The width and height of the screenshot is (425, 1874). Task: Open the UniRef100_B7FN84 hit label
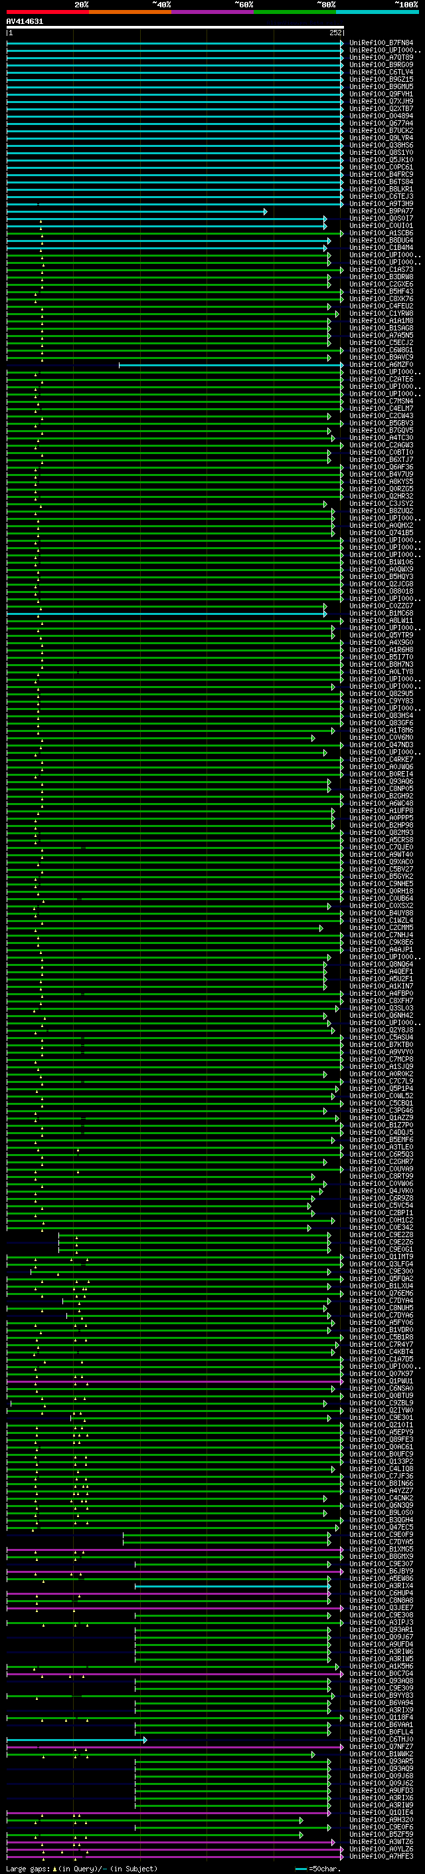[x=381, y=43]
